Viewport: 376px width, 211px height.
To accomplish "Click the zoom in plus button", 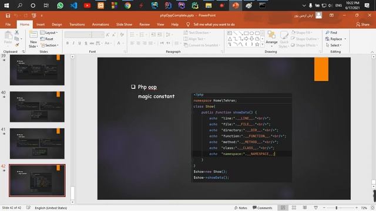I will pyautogui.click(x=357, y=208).
